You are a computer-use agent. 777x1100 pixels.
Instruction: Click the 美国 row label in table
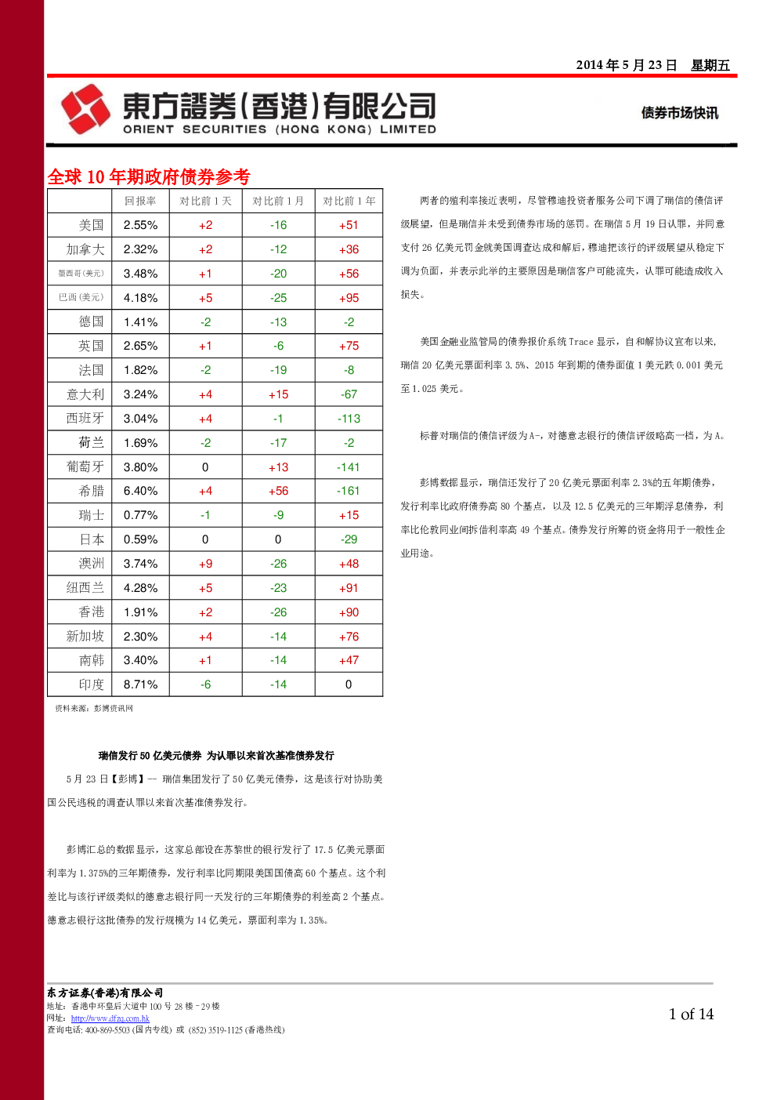pos(91,225)
